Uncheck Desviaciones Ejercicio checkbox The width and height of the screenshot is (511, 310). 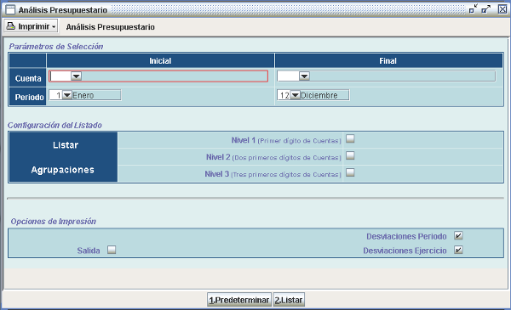pyautogui.click(x=458, y=250)
